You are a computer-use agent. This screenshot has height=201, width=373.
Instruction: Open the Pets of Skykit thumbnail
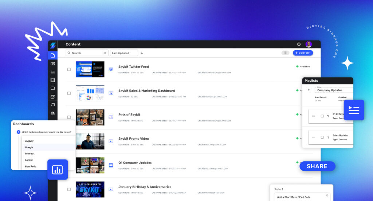coord(90,117)
